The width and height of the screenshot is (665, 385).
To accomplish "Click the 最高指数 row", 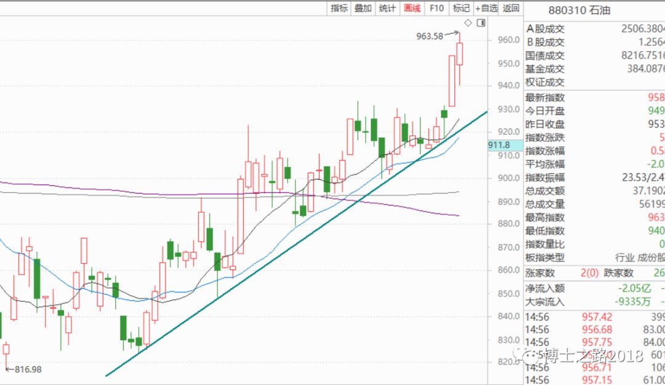I will click(x=595, y=218).
